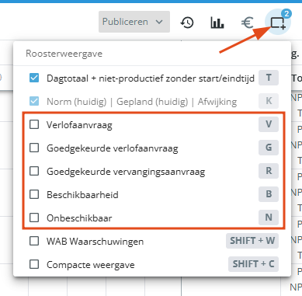Viewport: 302px width, 296px height.
Task: Click the Roosterweergave panel header
Action: click(x=64, y=54)
